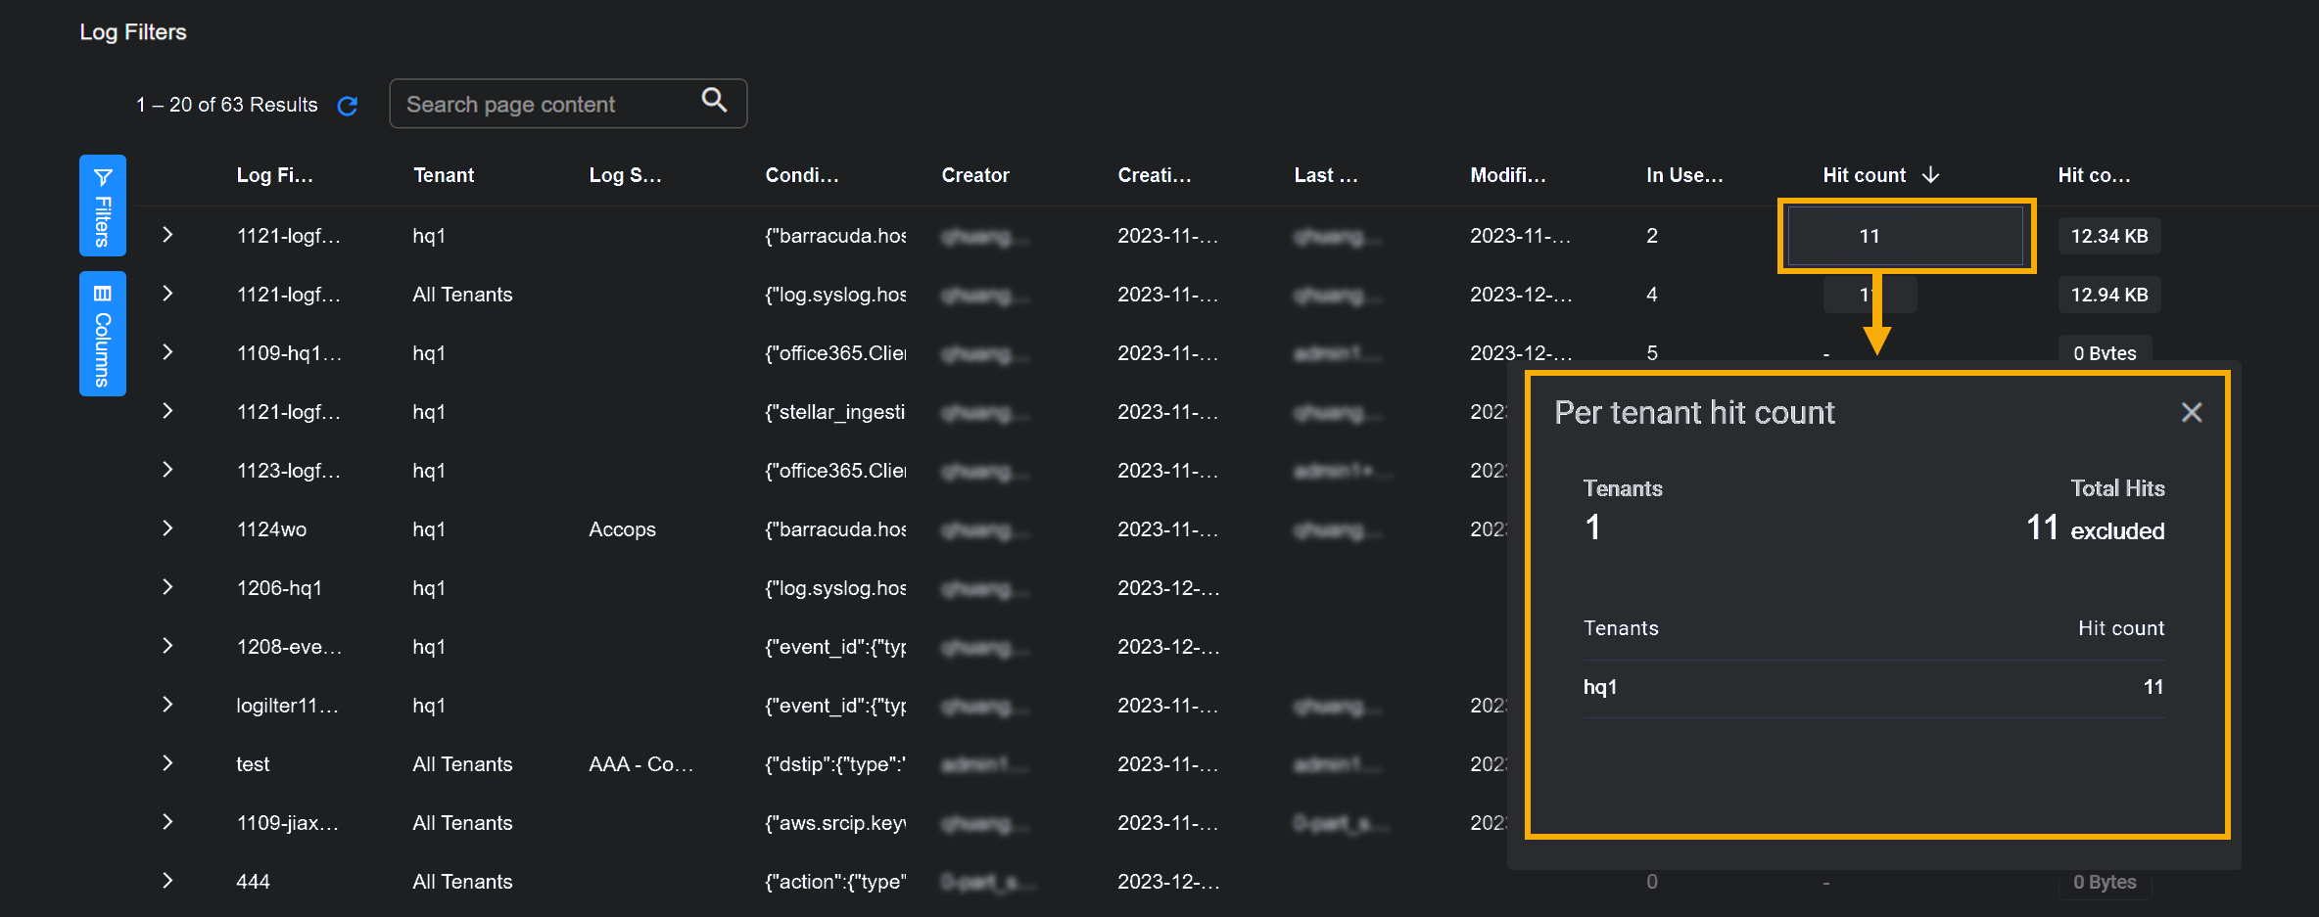Screen dimensions: 2319x917
Task: Click the In Use column header
Action: click(x=1683, y=175)
